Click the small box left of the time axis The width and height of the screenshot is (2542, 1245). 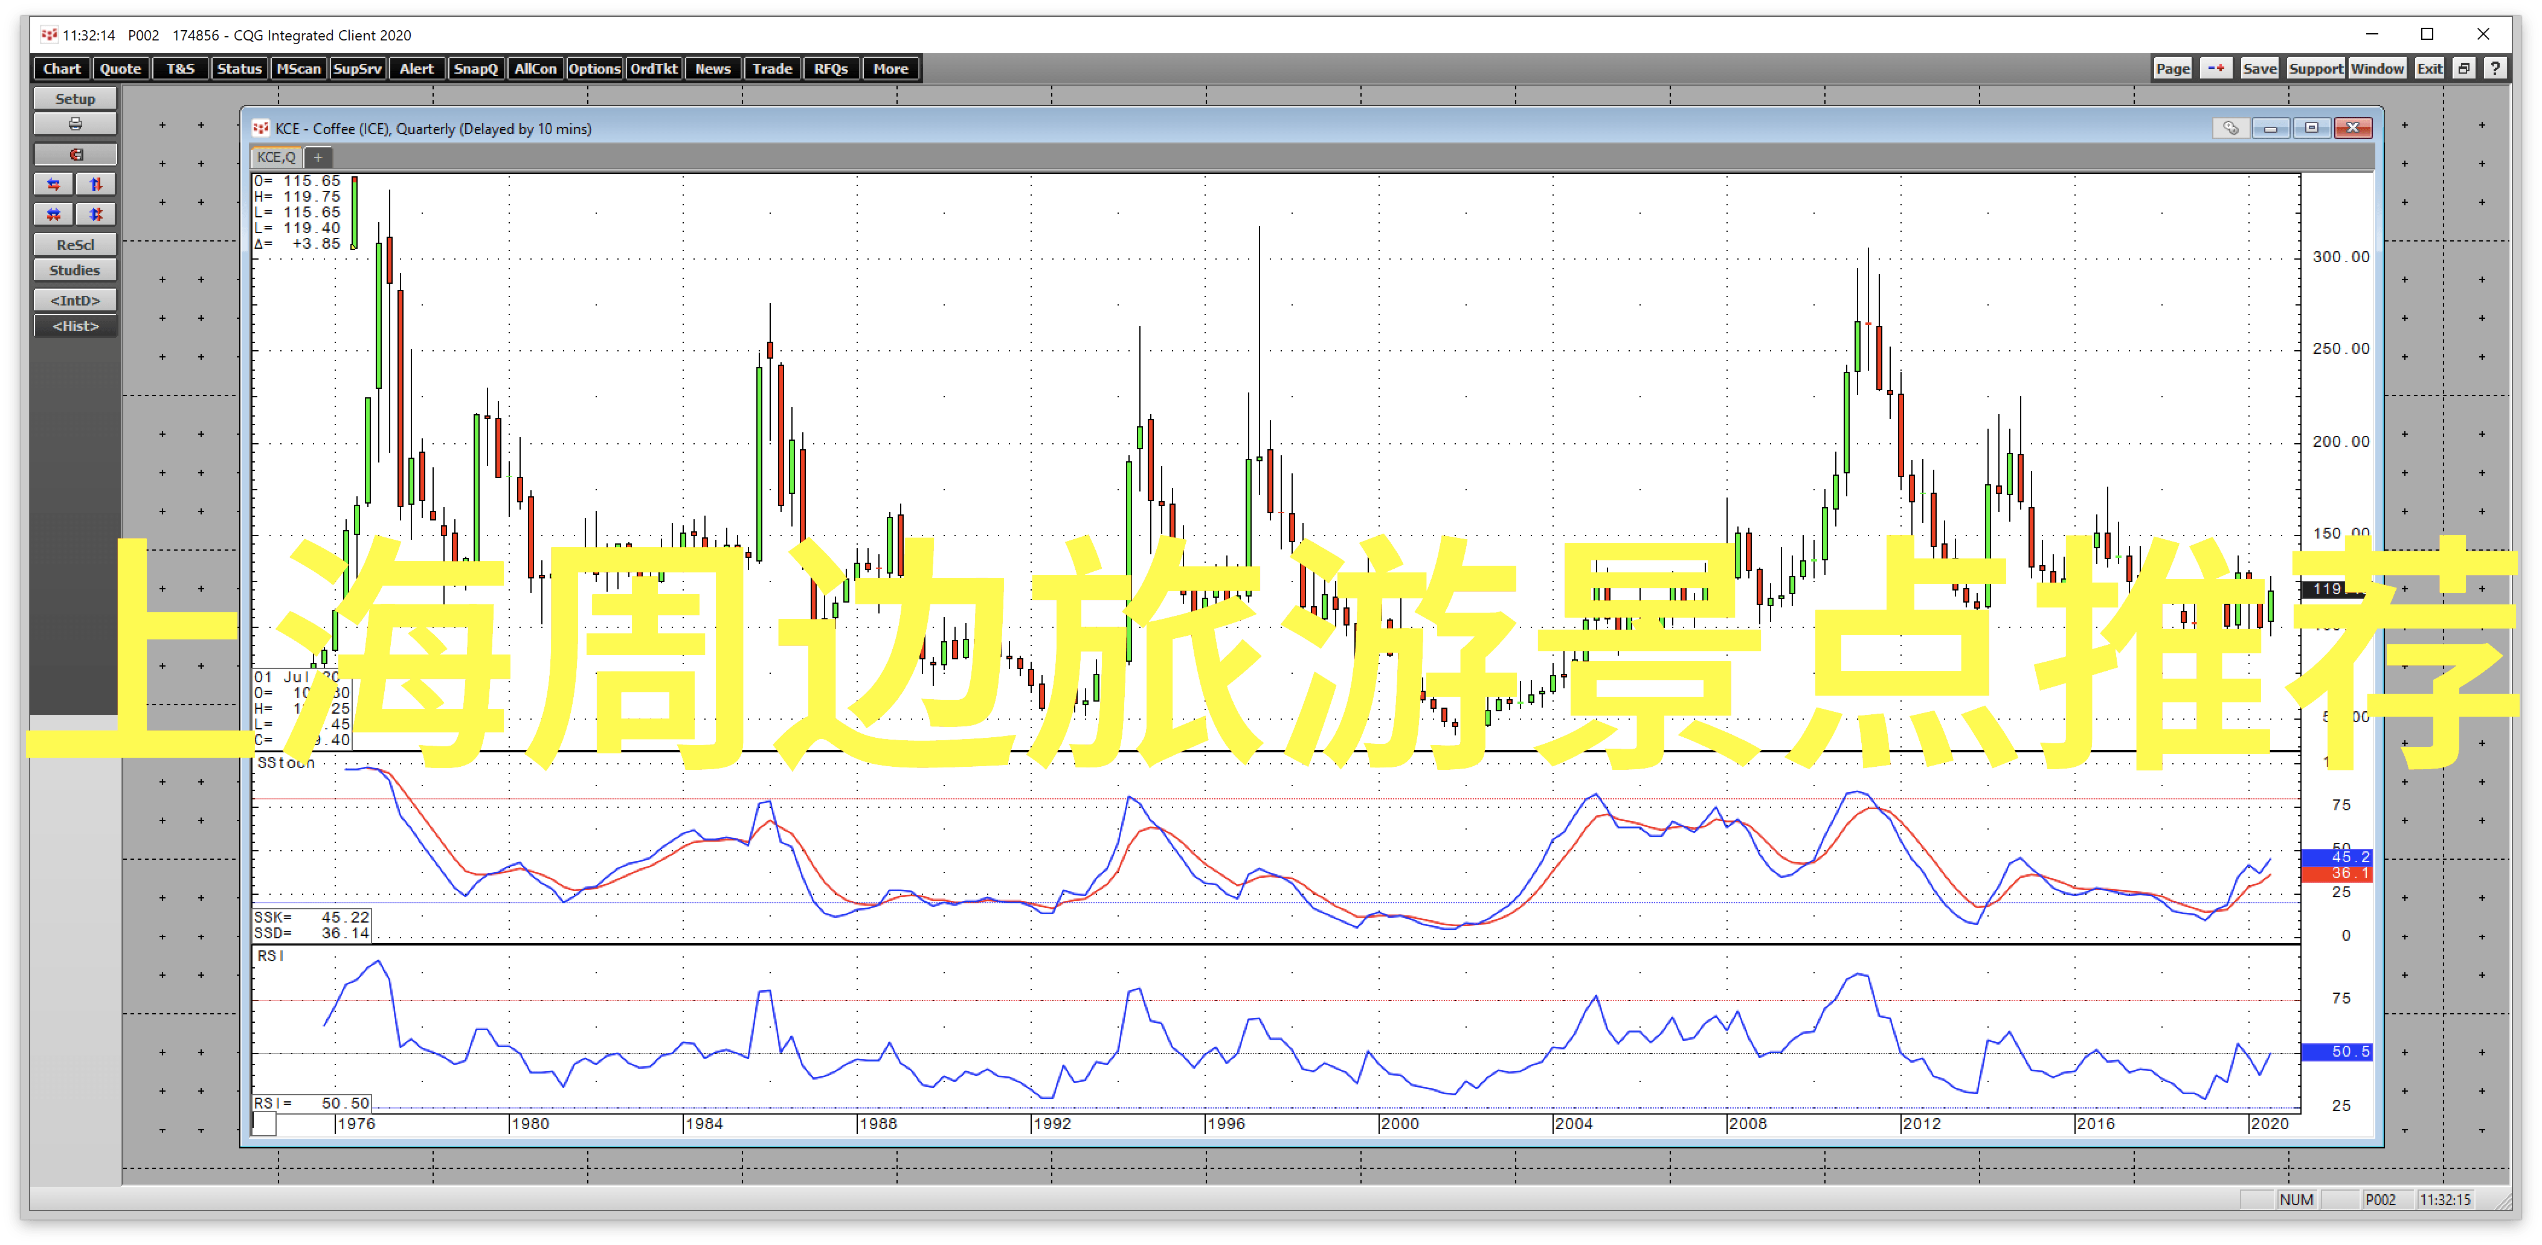(x=265, y=1124)
